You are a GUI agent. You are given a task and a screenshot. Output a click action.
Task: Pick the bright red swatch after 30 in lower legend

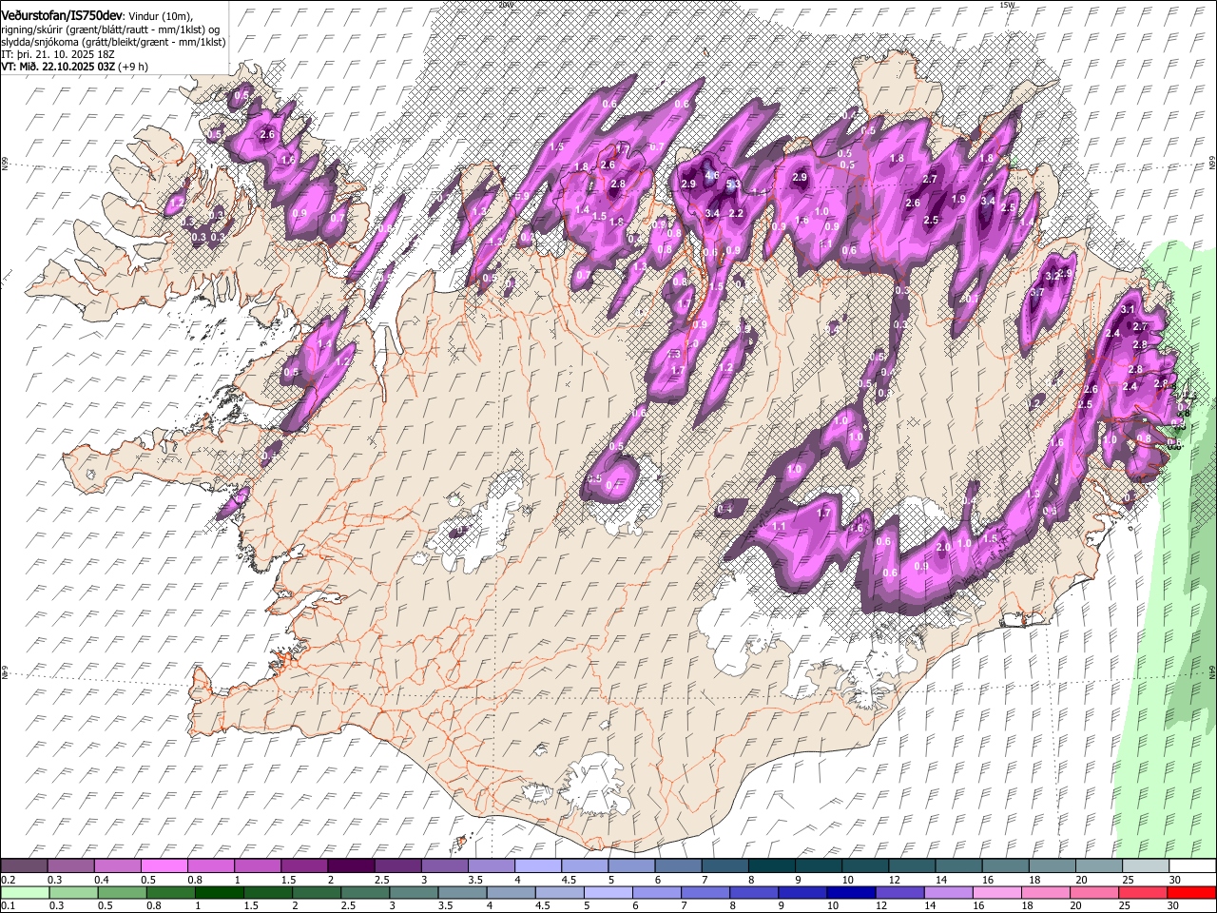[x=1192, y=893]
